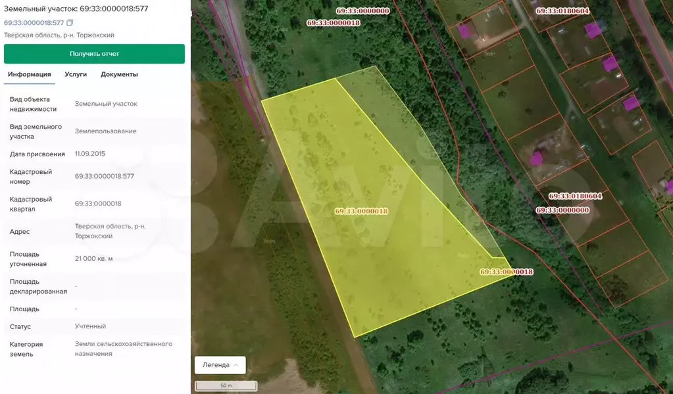Click the Дата присвоения row label
This screenshot has width=673, height=394.
[x=37, y=154]
